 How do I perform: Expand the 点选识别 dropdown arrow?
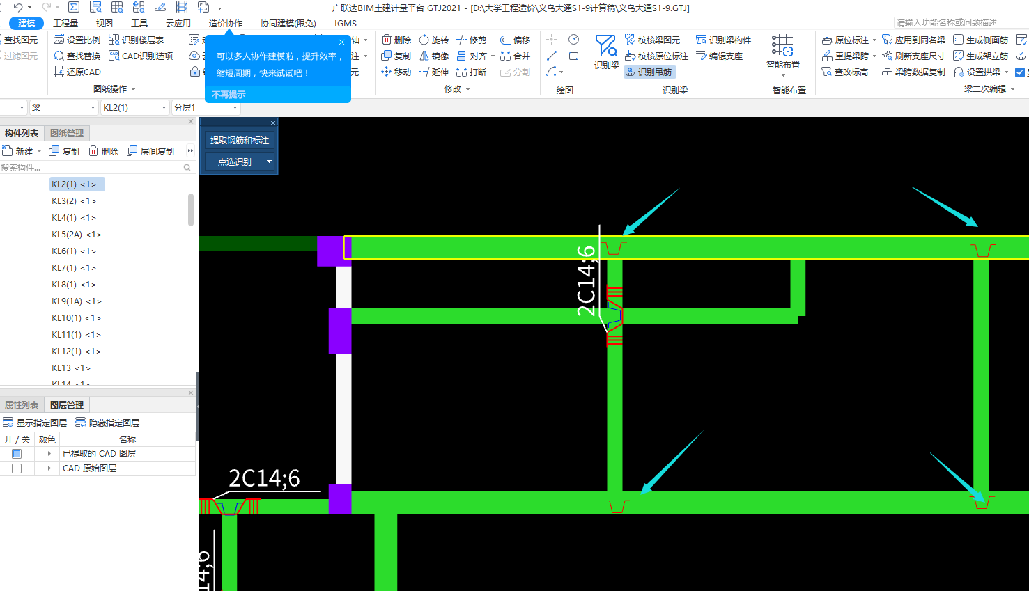tap(269, 161)
